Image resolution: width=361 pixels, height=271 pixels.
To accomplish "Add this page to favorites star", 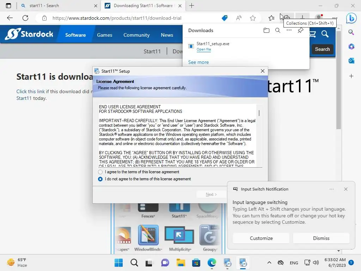I will pos(253,18).
